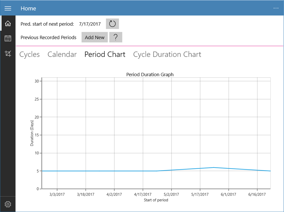Open the more options ellipsis menu
The height and width of the screenshot is (212, 284).
click(x=276, y=8)
